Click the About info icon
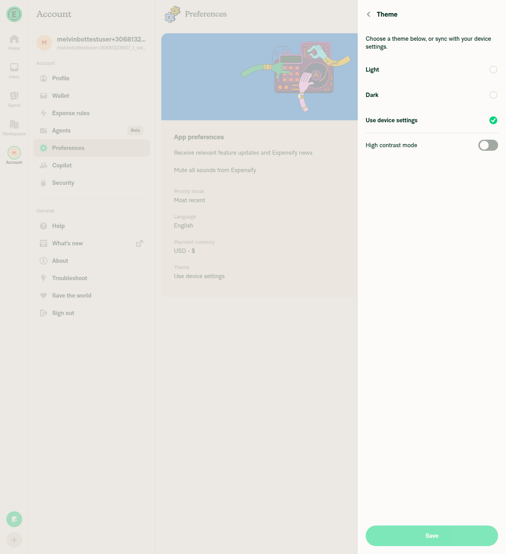The width and height of the screenshot is (506, 554). click(x=43, y=261)
